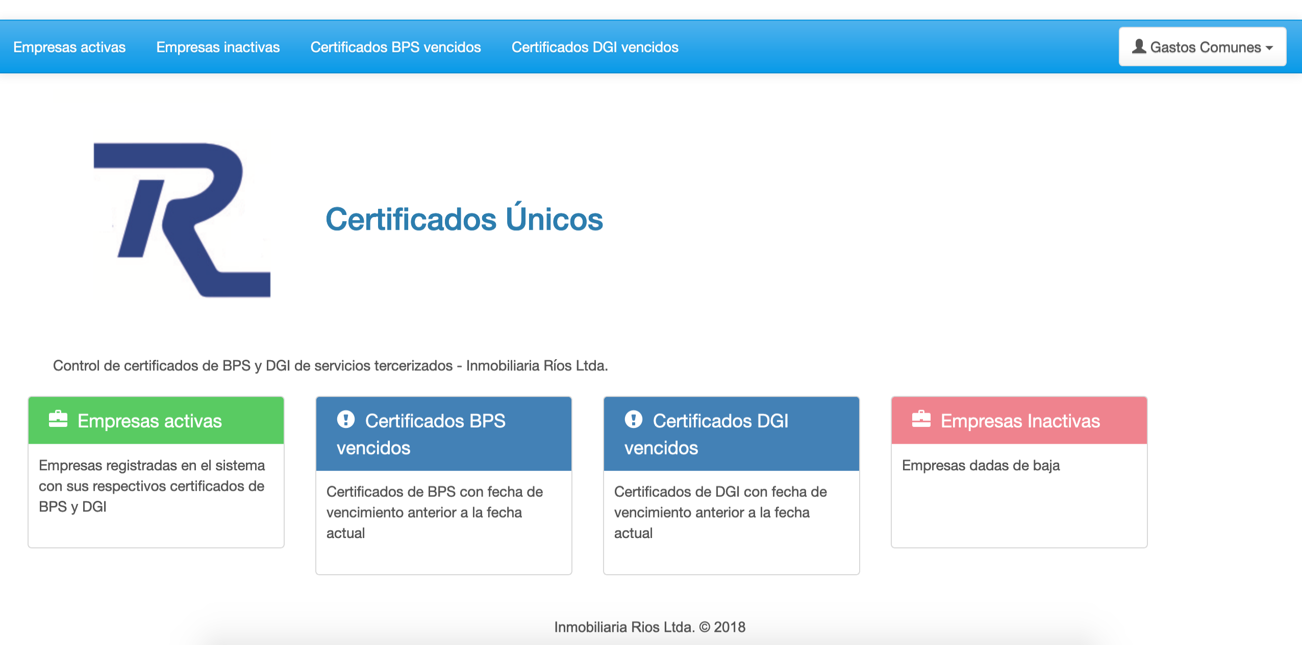Go to Empresas inactivas in navbar
The height and width of the screenshot is (645, 1302).
point(218,47)
